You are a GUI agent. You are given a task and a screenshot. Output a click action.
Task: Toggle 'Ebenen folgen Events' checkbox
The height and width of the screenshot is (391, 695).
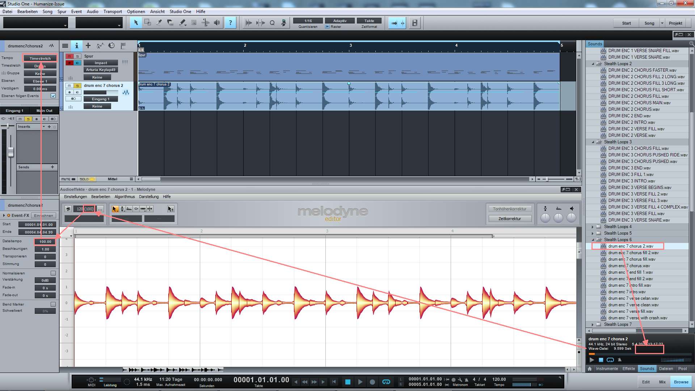coord(53,96)
